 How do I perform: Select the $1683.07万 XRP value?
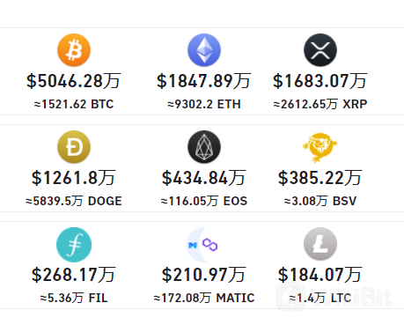[320, 81]
